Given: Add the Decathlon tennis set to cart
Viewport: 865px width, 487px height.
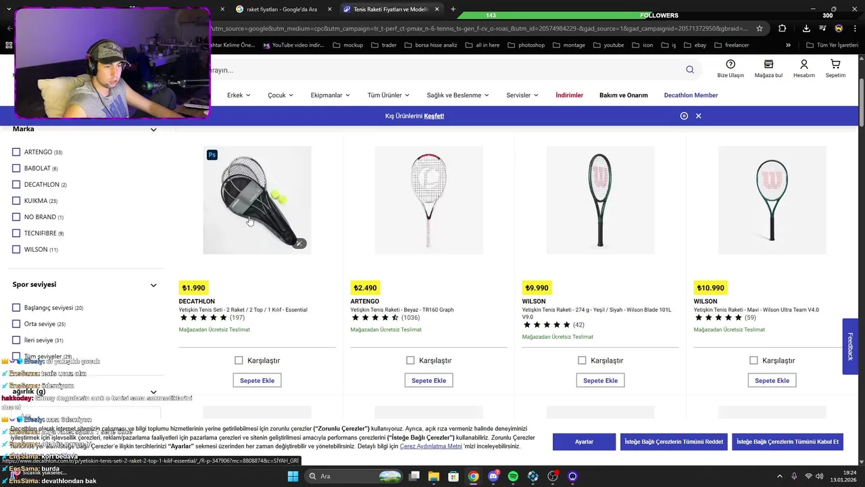Looking at the screenshot, I should 257,380.
